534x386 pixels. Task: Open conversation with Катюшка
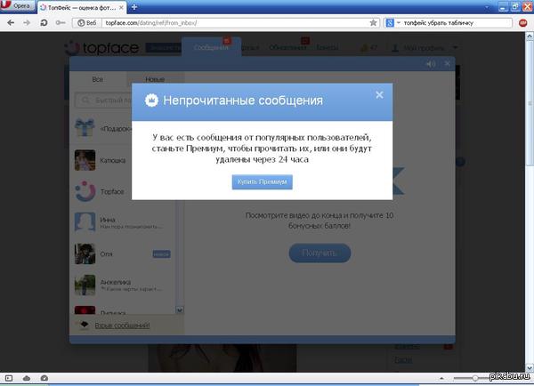pos(112,161)
